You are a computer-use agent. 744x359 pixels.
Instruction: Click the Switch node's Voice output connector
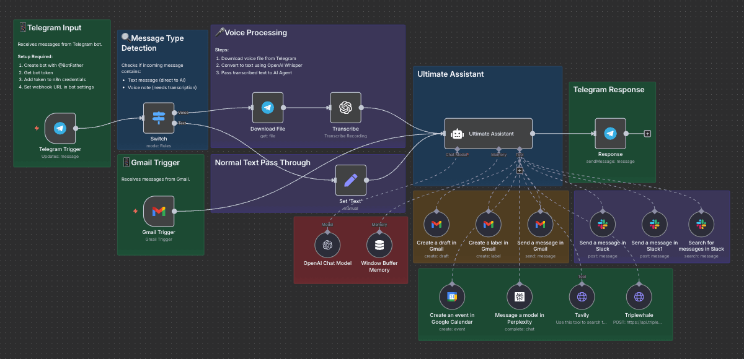175,113
